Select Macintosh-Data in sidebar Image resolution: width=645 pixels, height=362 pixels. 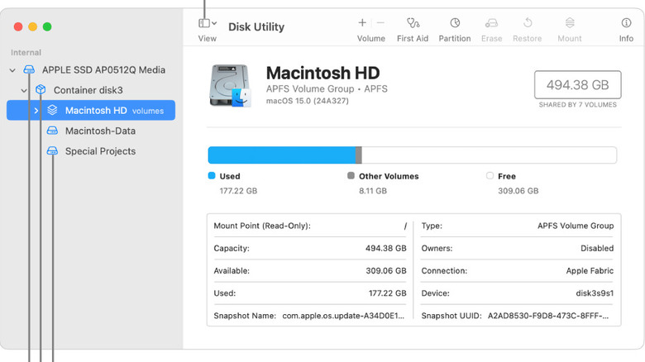point(100,131)
